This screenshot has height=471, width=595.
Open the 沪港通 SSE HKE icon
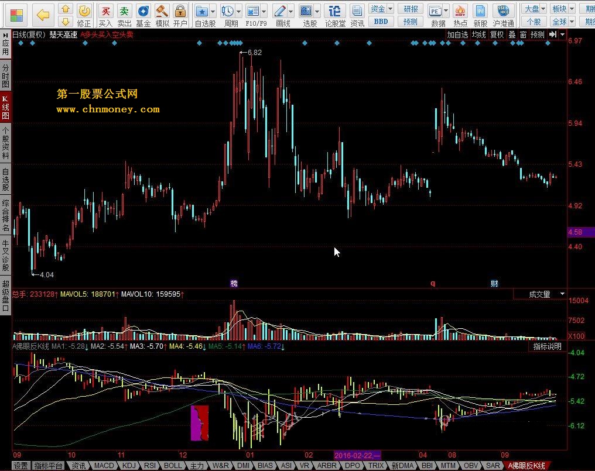(x=503, y=16)
